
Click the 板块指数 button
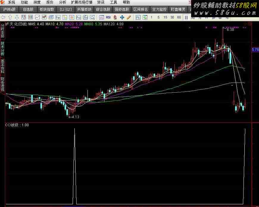(47, 10)
